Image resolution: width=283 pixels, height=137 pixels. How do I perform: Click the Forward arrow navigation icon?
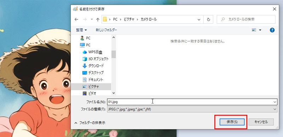pos(85,19)
